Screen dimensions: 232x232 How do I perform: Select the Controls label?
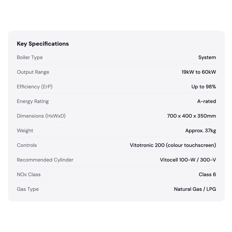point(27,145)
